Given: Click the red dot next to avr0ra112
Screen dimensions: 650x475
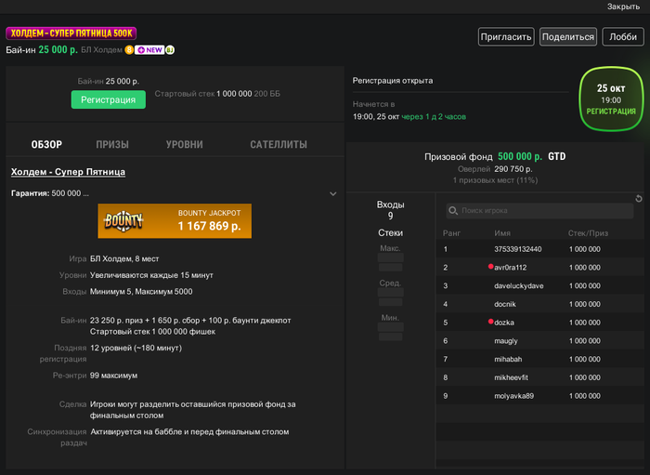Looking at the screenshot, I should (489, 267).
